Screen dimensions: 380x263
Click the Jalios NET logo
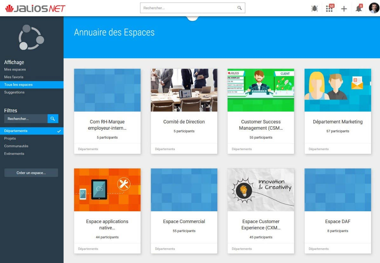pyautogui.click(x=35, y=9)
